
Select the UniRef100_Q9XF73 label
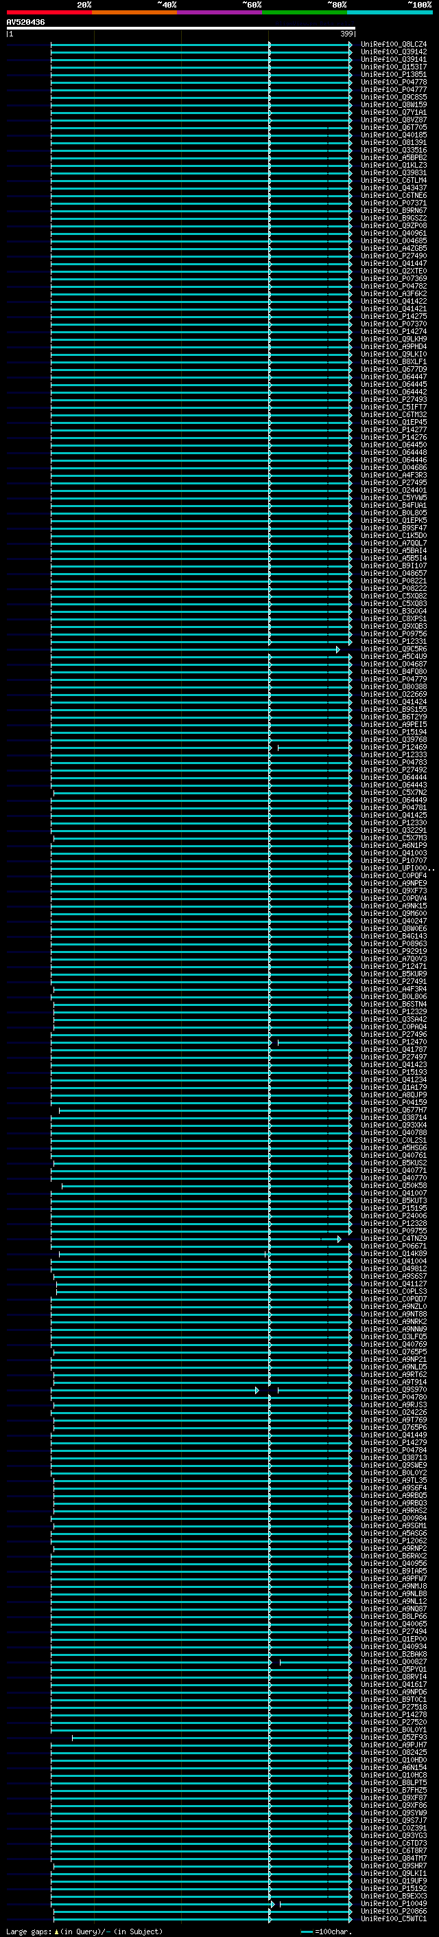[x=393, y=891]
